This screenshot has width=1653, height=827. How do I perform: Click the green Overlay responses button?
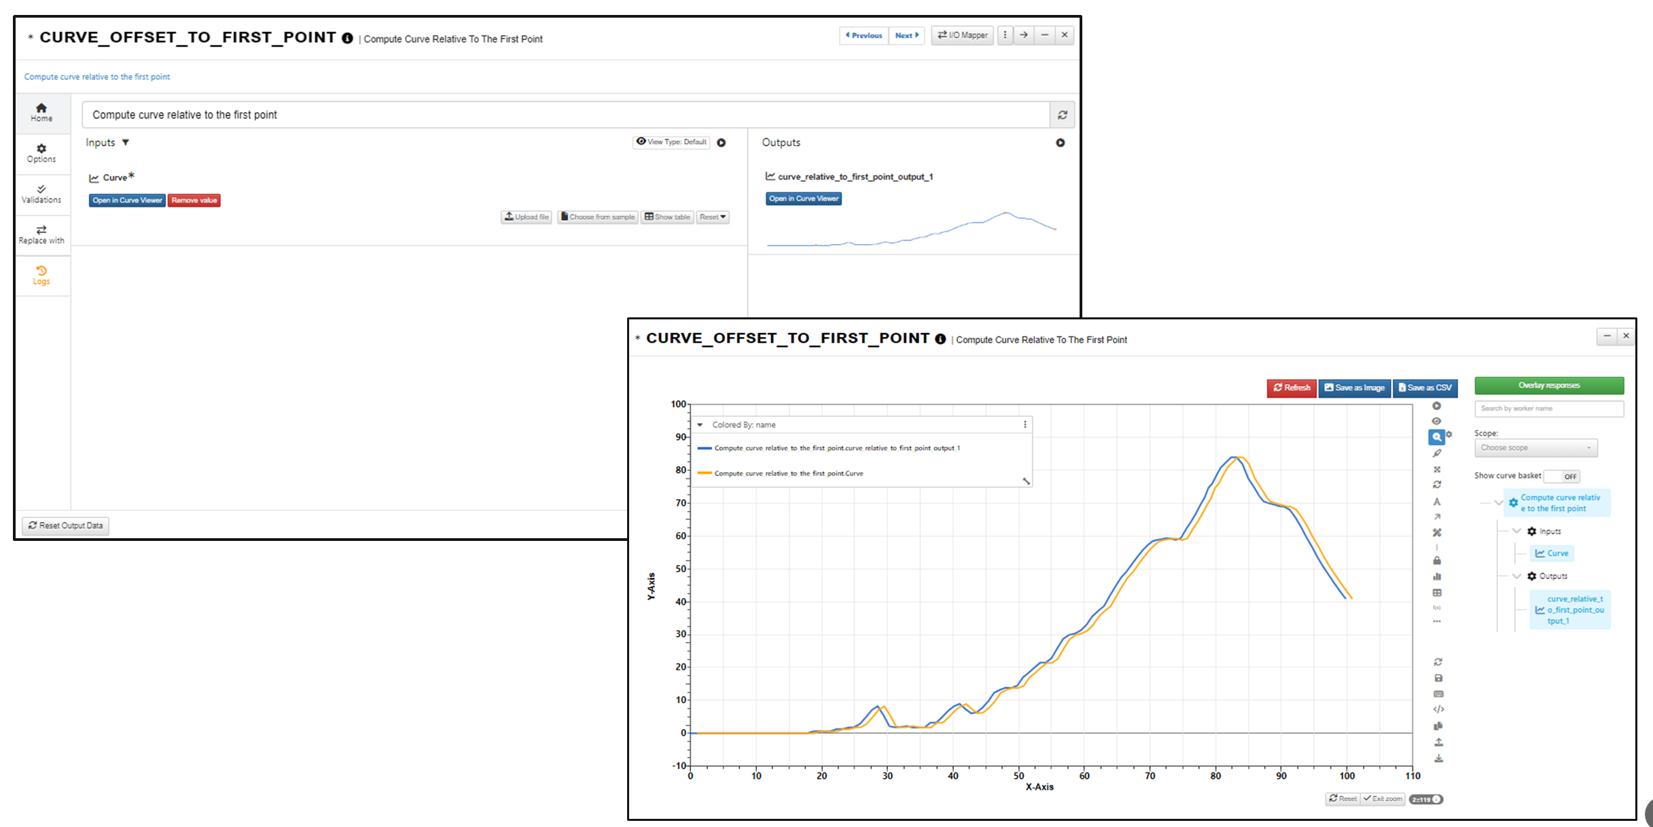(1548, 385)
